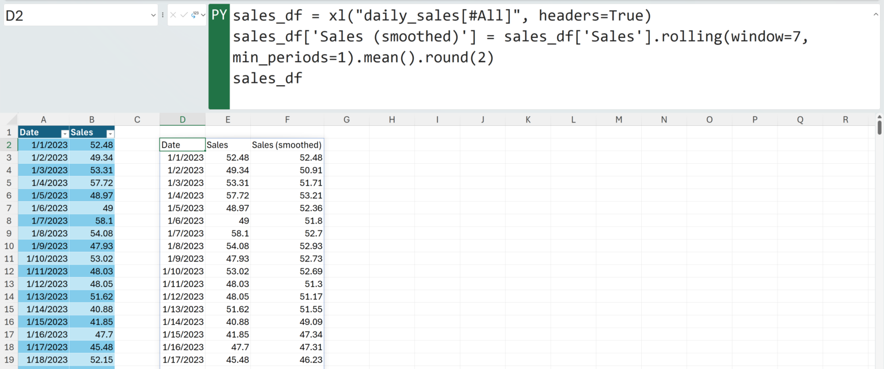Screen dimensions: 884x369
Task: Click the vertical scrollbar thumb
Action: [879, 125]
